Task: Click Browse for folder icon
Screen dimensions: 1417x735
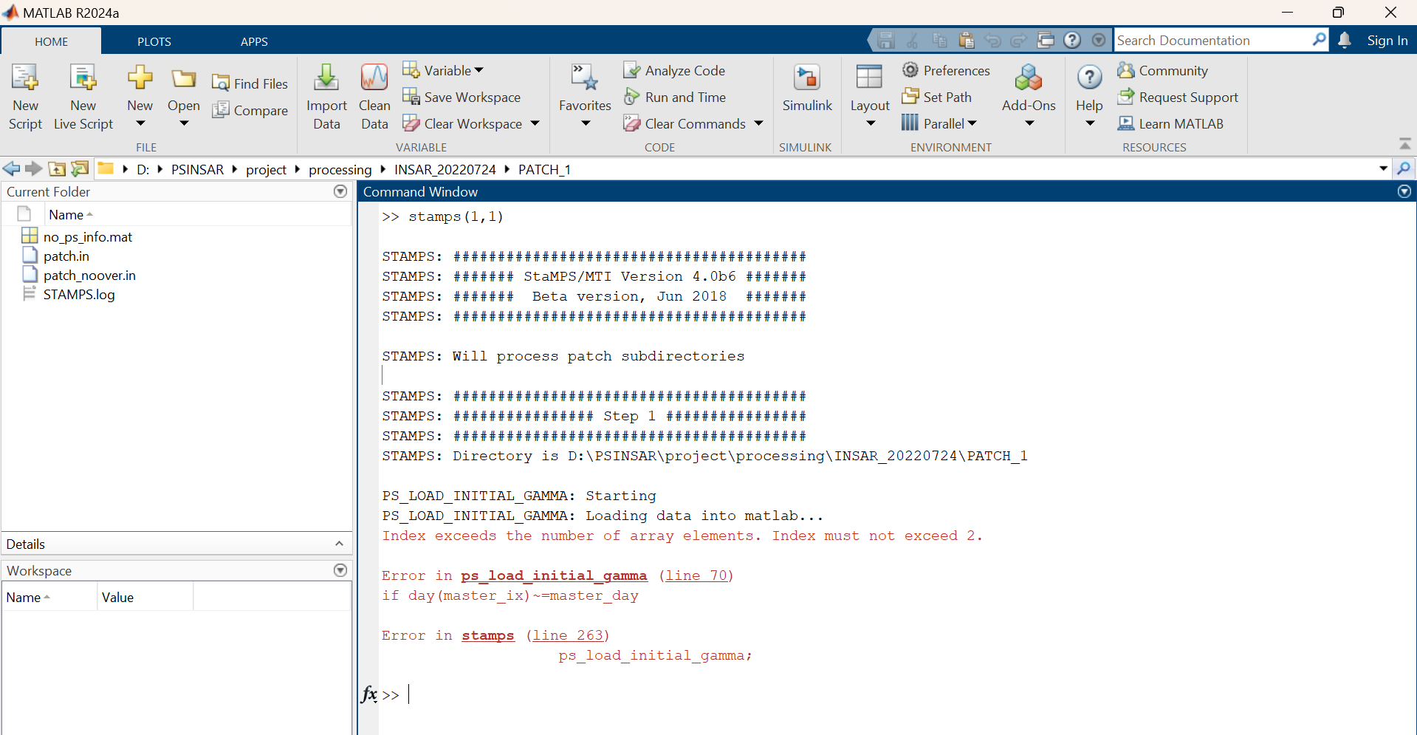Action: point(79,168)
